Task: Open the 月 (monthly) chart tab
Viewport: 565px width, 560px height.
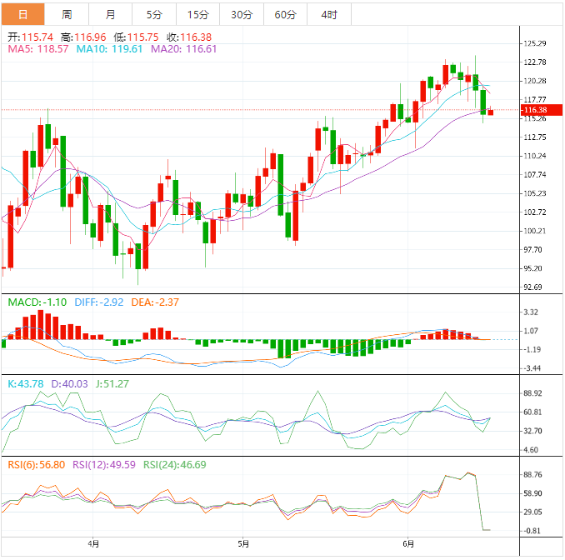Action: point(111,14)
